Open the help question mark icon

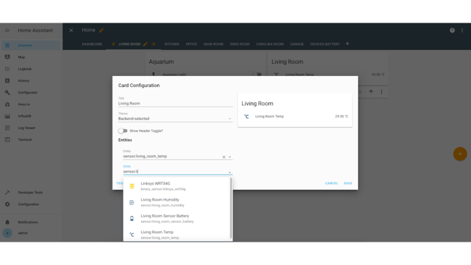(x=452, y=31)
